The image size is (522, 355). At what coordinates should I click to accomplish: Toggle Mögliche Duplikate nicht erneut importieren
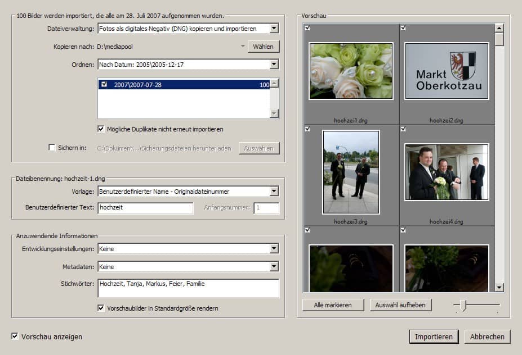(x=101, y=129)
